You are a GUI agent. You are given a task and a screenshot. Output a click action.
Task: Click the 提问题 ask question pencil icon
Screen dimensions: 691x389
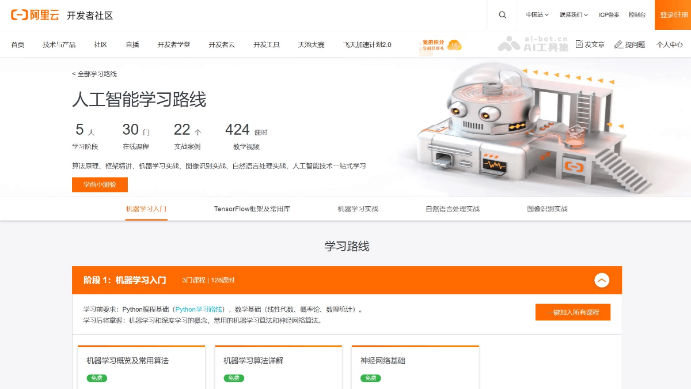pos(626,44)
